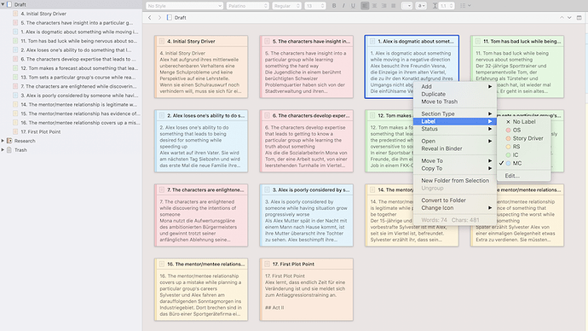Open the Move To submenu
588x331 pixels.
454,160
